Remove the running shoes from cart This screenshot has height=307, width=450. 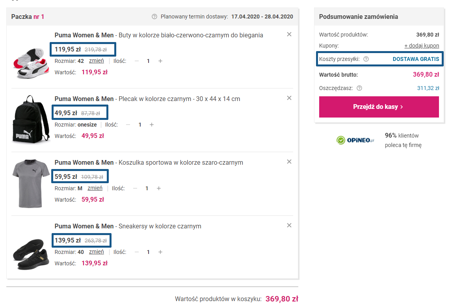point(289,35)
